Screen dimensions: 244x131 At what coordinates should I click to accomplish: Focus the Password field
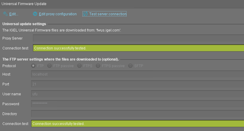click(138, 104)
